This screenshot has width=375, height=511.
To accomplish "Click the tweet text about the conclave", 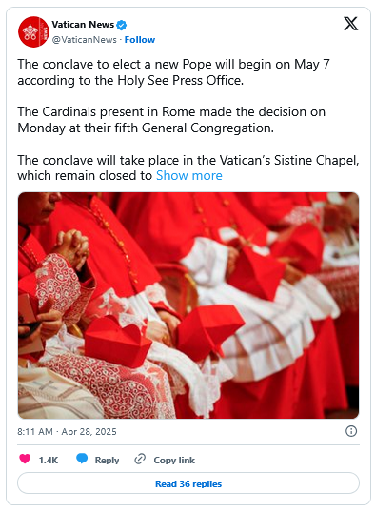I will [188, 120].
